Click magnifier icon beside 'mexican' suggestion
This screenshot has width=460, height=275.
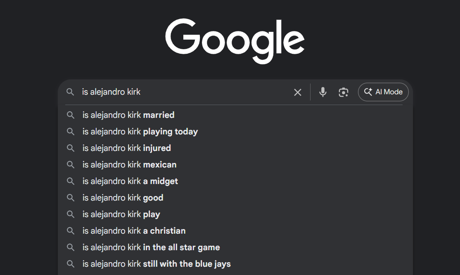click(71, 165)
